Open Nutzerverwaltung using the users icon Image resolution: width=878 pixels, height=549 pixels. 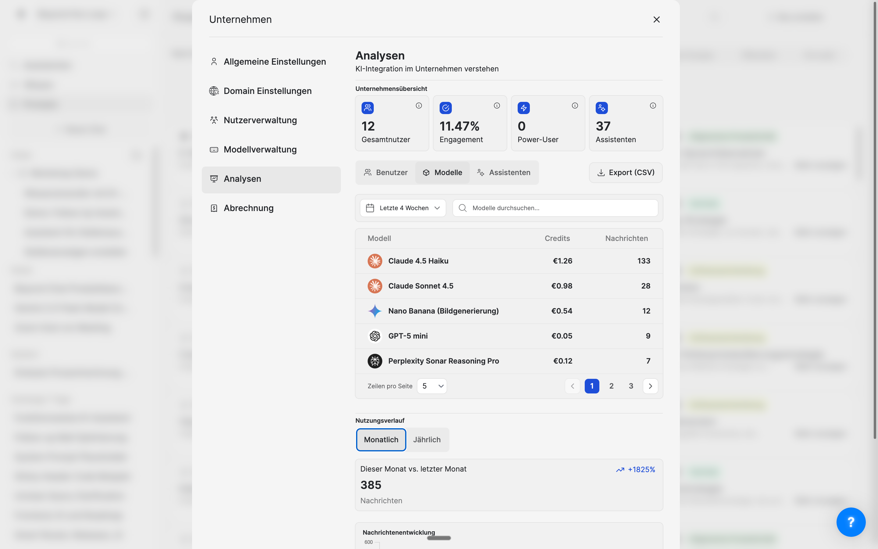[x=214, y=120]
